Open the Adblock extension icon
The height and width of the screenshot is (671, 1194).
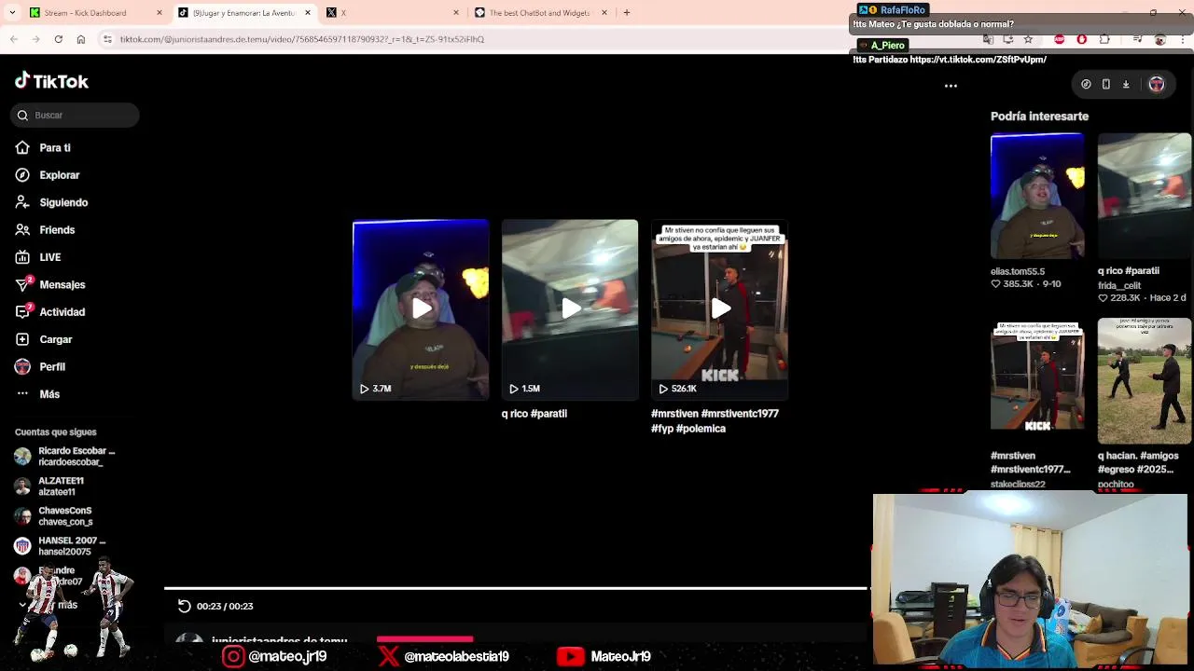[1060, 39]
